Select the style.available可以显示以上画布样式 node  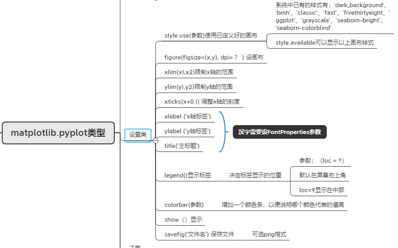[x=324, y=43]
